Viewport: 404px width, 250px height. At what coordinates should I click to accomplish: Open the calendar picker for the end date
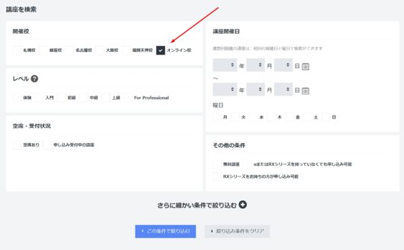coord(305,91)
